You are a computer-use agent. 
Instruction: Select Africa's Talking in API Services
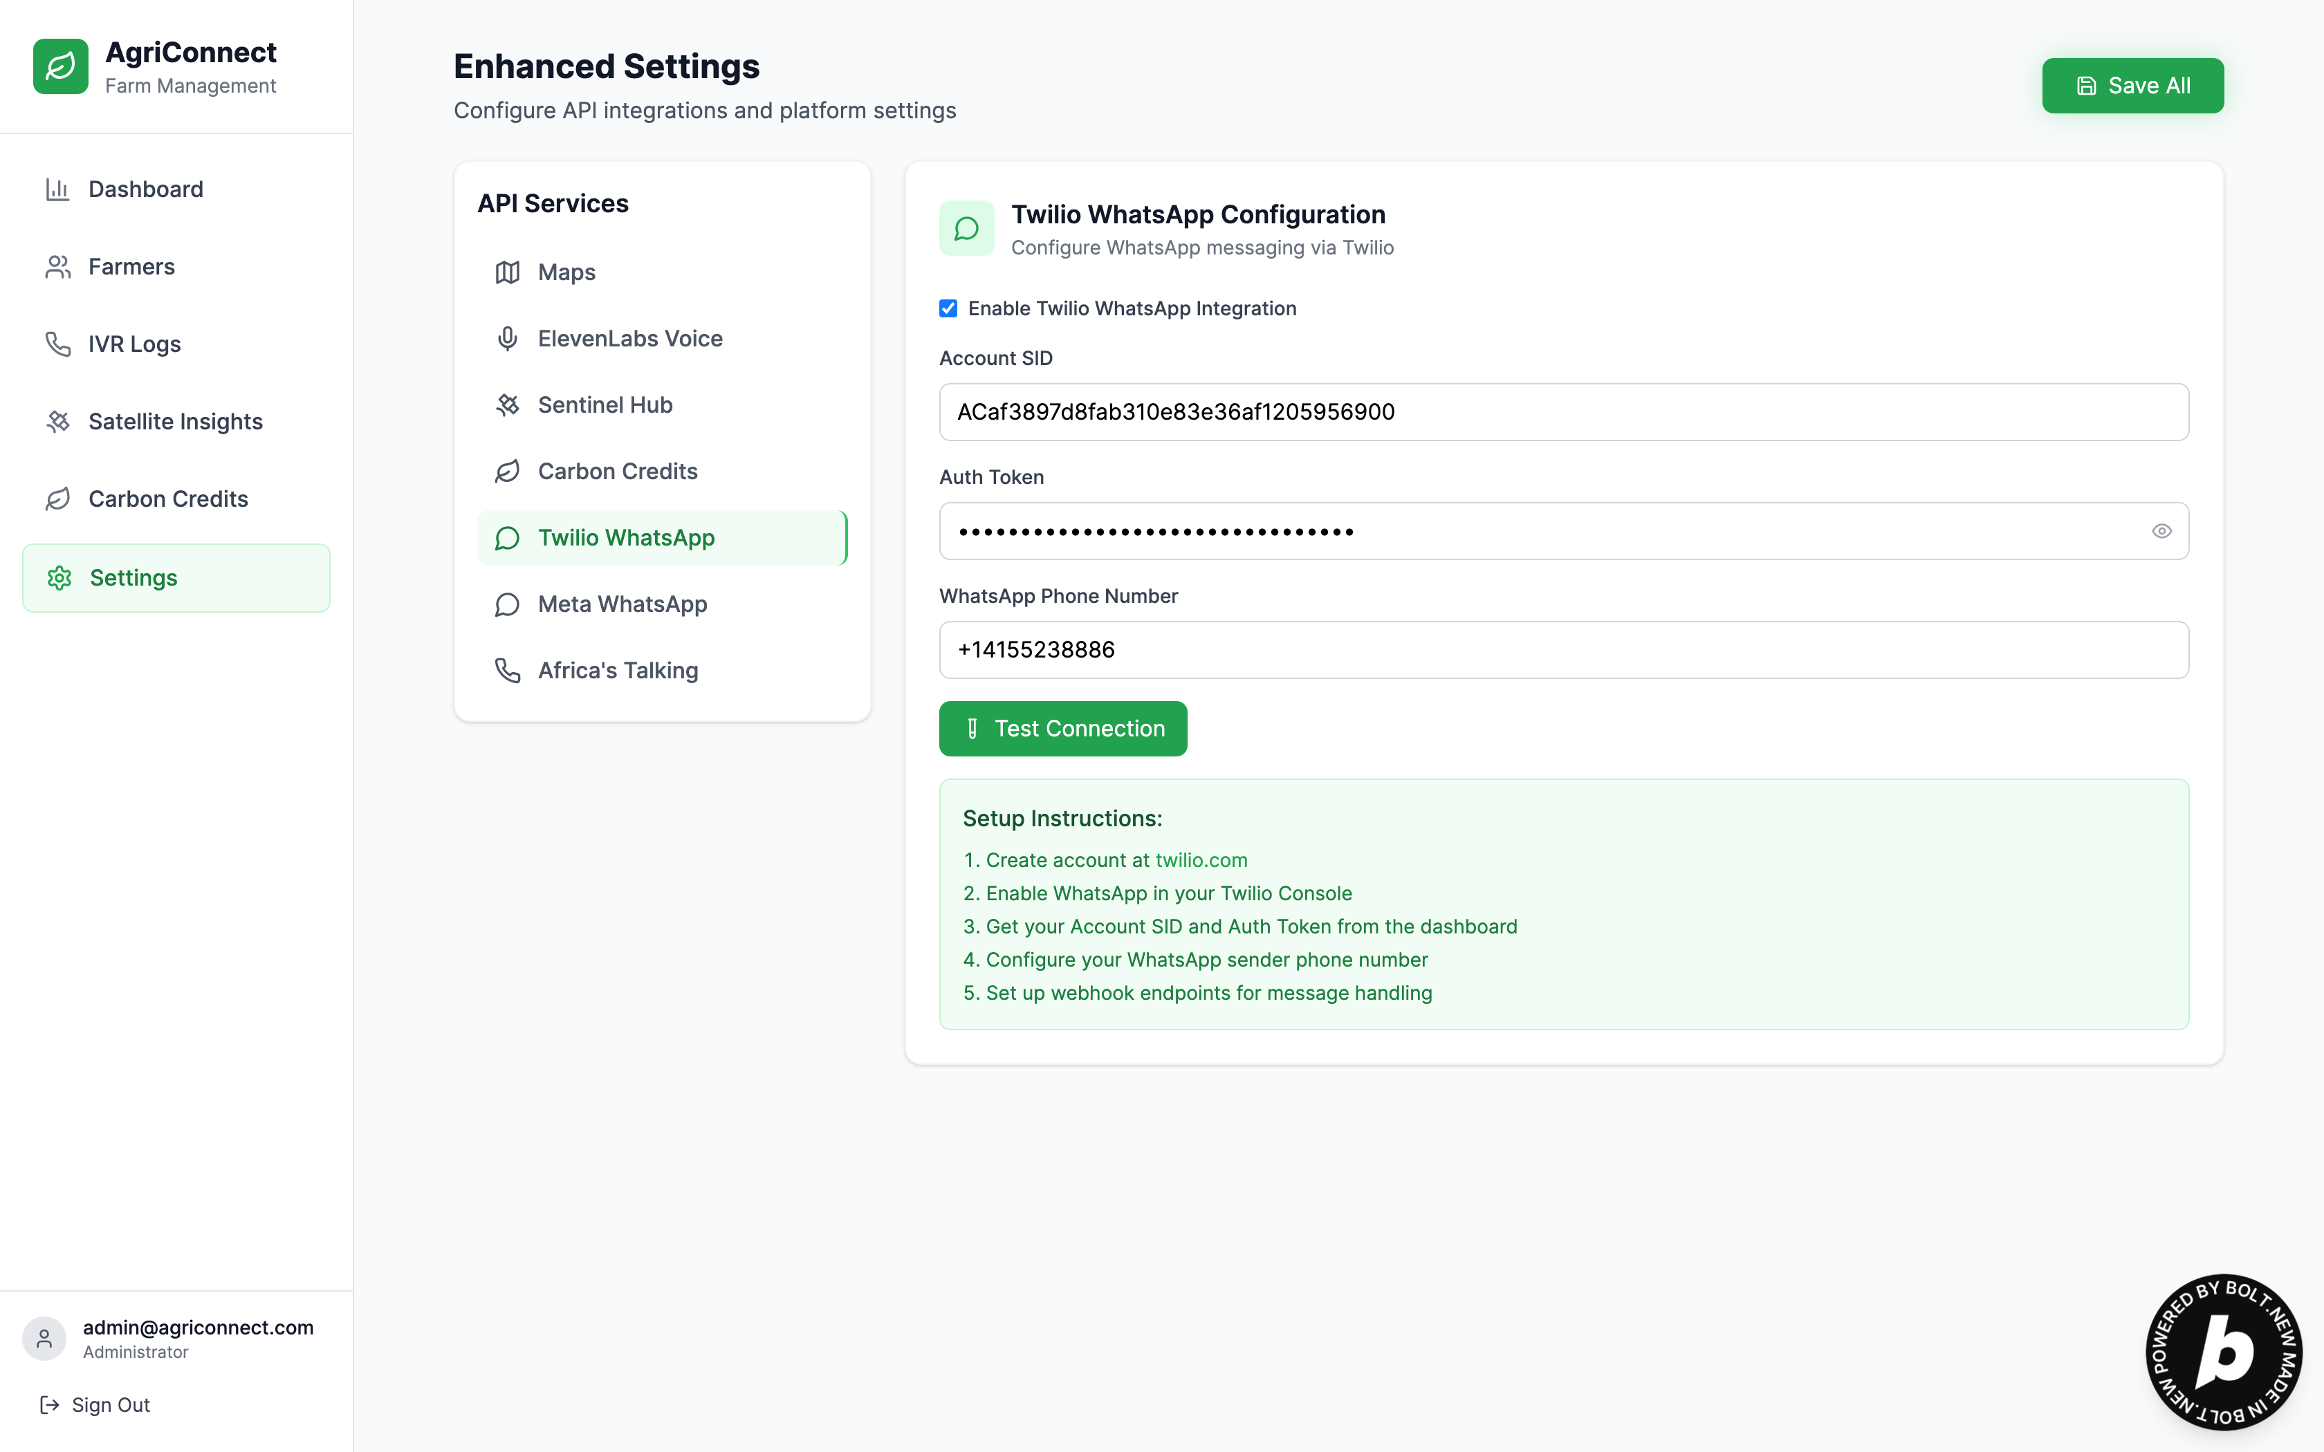(x=618, y=670)
